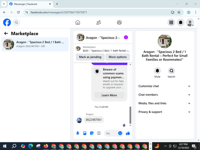The height and width of the screenshot is (150, 200).
Task: Select the Aragon Spacious 2 Bed conversation
Action: pos(35,44)
